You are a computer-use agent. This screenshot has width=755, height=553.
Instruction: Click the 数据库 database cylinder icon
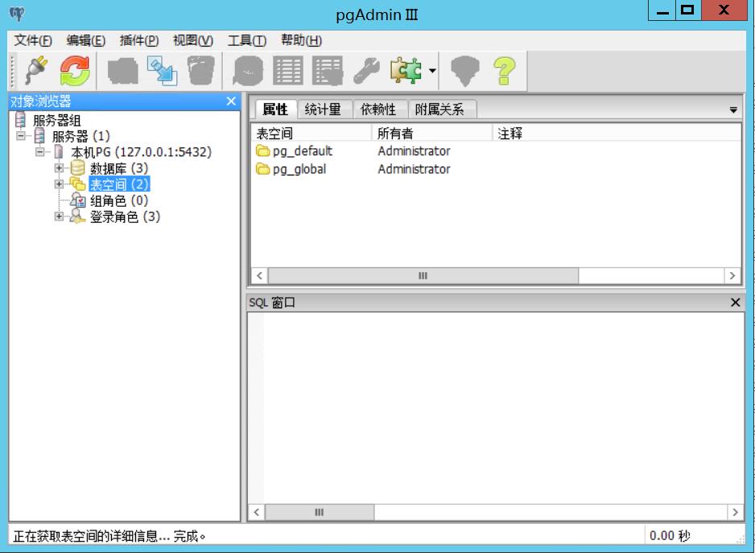pyautogui.click(x=77, y=168)
